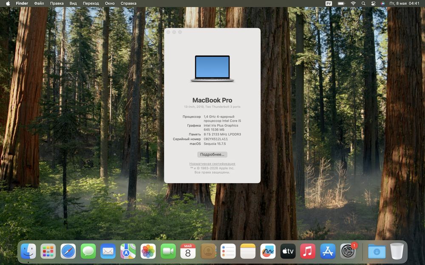
Task: Click the date and time clock
Action: pos(405,3)
